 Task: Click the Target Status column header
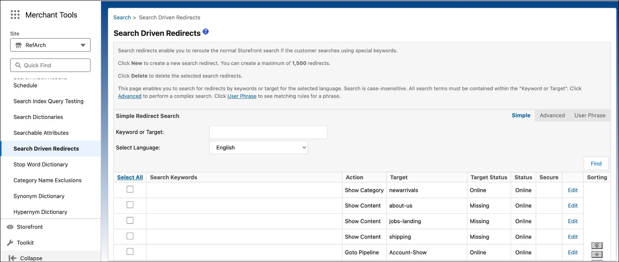[x=489, y=177]
